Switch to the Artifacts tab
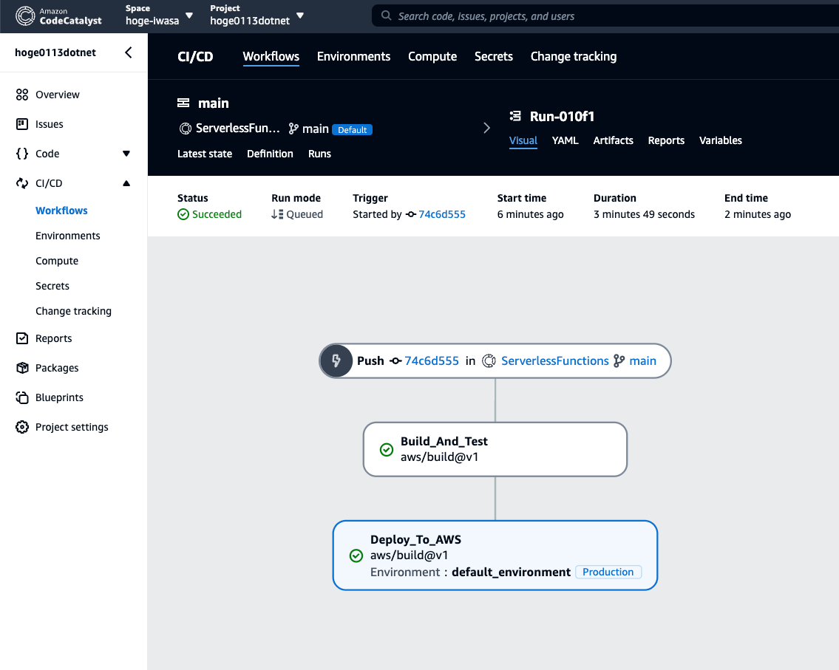The image size is (839, 670). pyautogui.click(x=613, y=140)
